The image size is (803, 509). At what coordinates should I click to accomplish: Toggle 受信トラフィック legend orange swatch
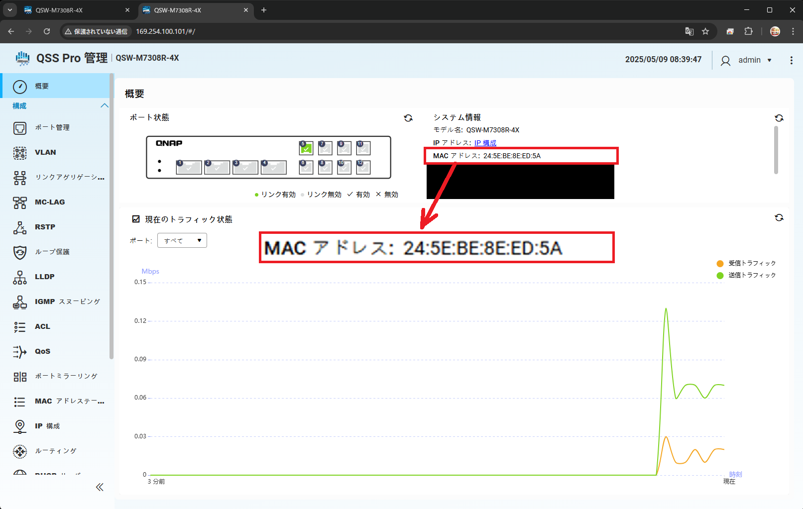pyautogui.click(x=720, y=264)
